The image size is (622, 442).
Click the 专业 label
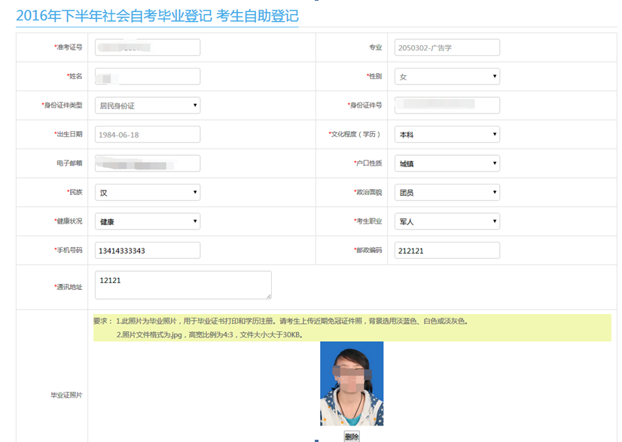coord(375,47)
